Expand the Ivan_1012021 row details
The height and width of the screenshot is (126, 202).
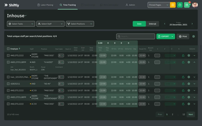[x=194, y=77]
